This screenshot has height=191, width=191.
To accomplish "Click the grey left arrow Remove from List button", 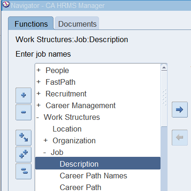I will pyautogui.click(x=180, y=138).
